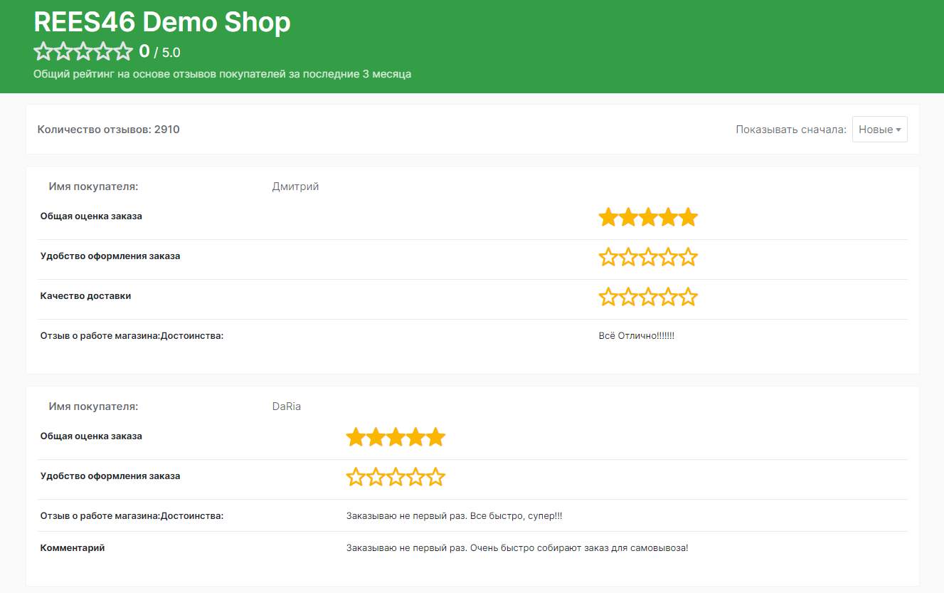944x593 pixels.
Task: Click fifth filled star in Дмитрий's overall order rating
Action: coord(688,218)
